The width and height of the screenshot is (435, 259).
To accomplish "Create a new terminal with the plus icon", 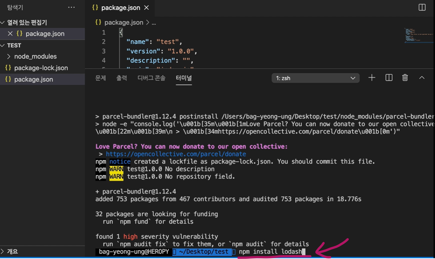I will point(372,78).
